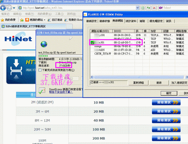Click the scrollbar left arrow in network list
This screenshot has width=188, height=144.
tap(92, 77)
